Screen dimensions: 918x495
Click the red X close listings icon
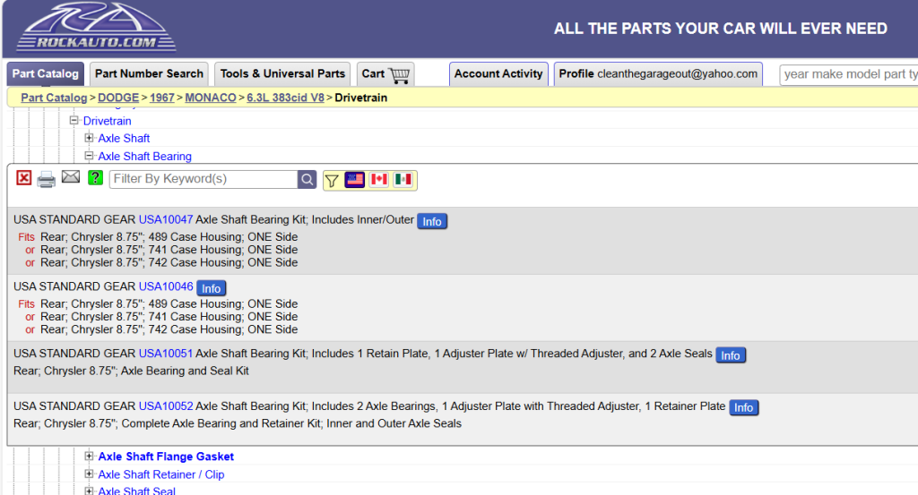pyautogui.click(x=24, y=179)
